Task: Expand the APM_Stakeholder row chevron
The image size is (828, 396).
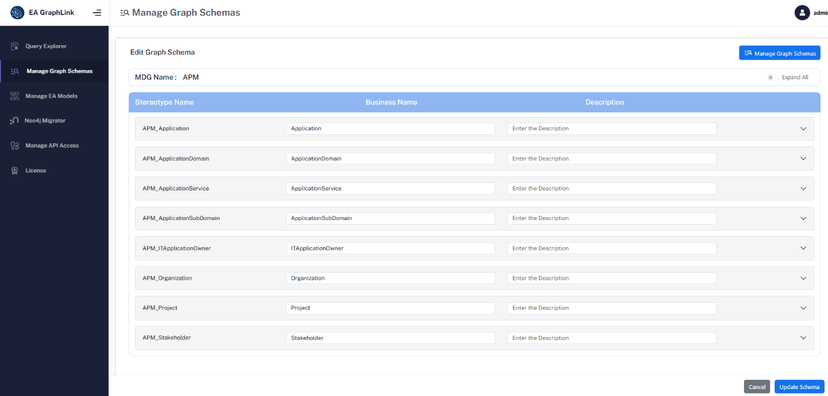Action: click(803, 338)
